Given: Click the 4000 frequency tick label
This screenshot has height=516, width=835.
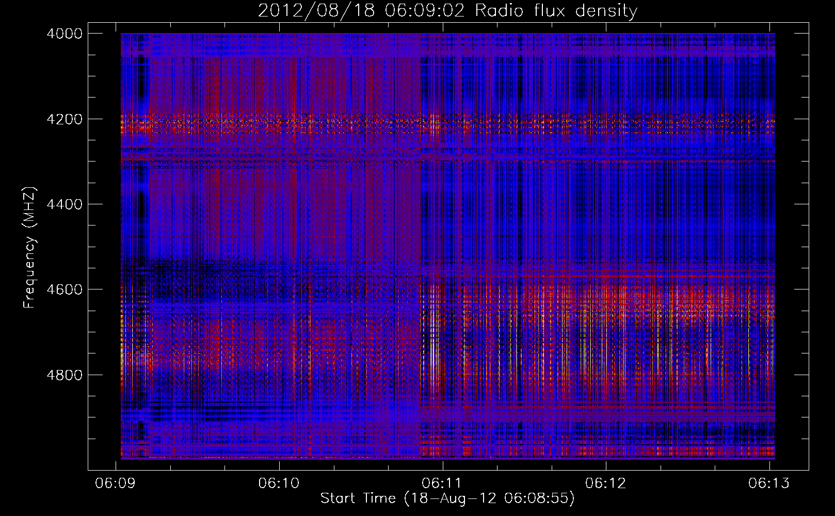Looking at the screenshot, I should tap(65, 34).
